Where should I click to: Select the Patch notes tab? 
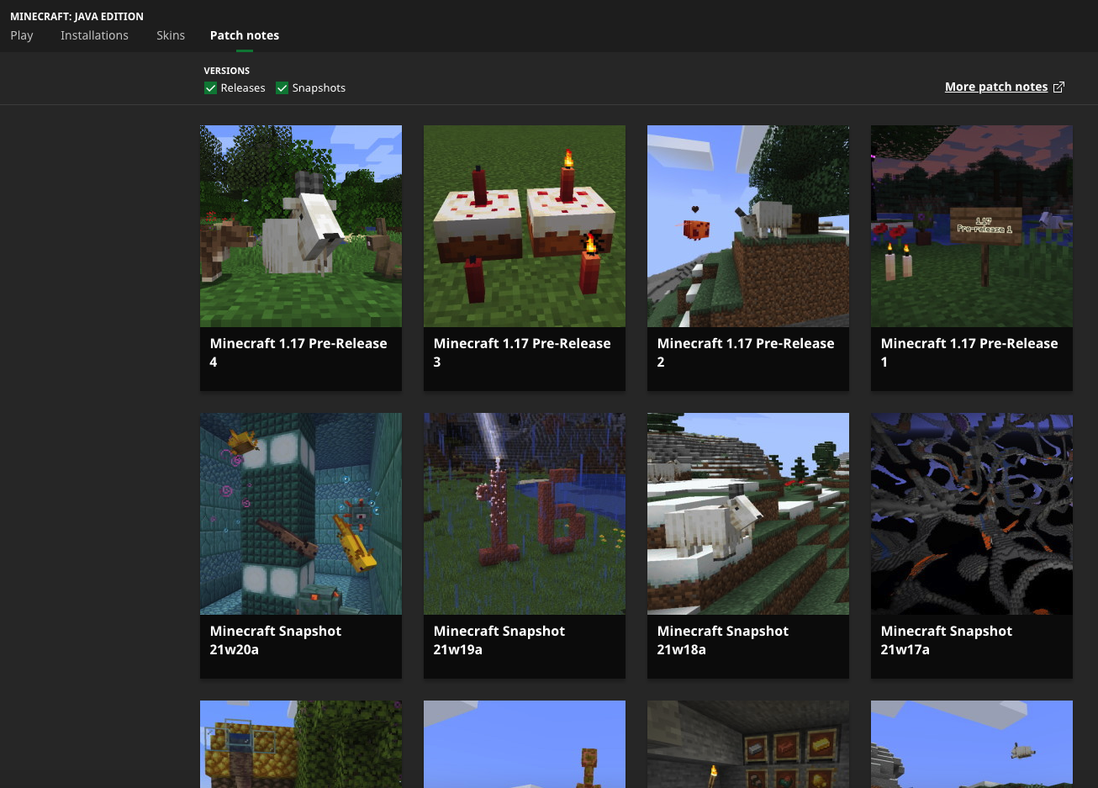(245, 35)
